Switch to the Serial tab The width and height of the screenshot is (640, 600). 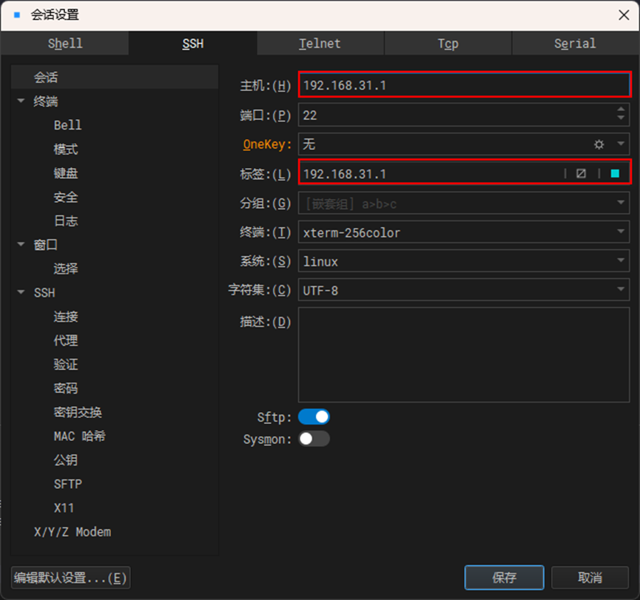click(575, 43)
